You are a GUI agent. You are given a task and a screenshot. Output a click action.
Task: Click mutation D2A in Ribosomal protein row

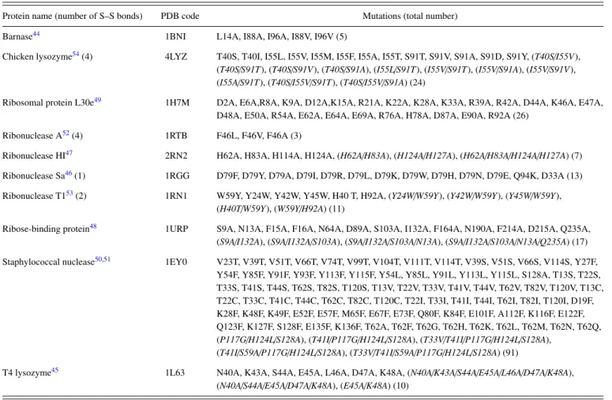(226, 103)
